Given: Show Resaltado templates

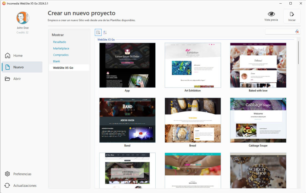Looking at the screenshot, I should 60,42.
